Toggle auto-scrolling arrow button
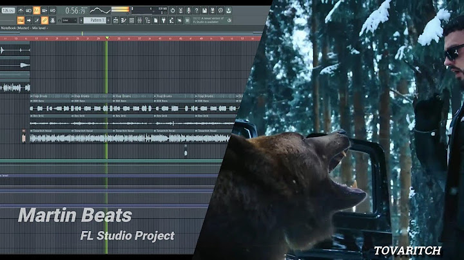Screen dimensions: 464x260 pyautogui.click(x=29, y=21)
